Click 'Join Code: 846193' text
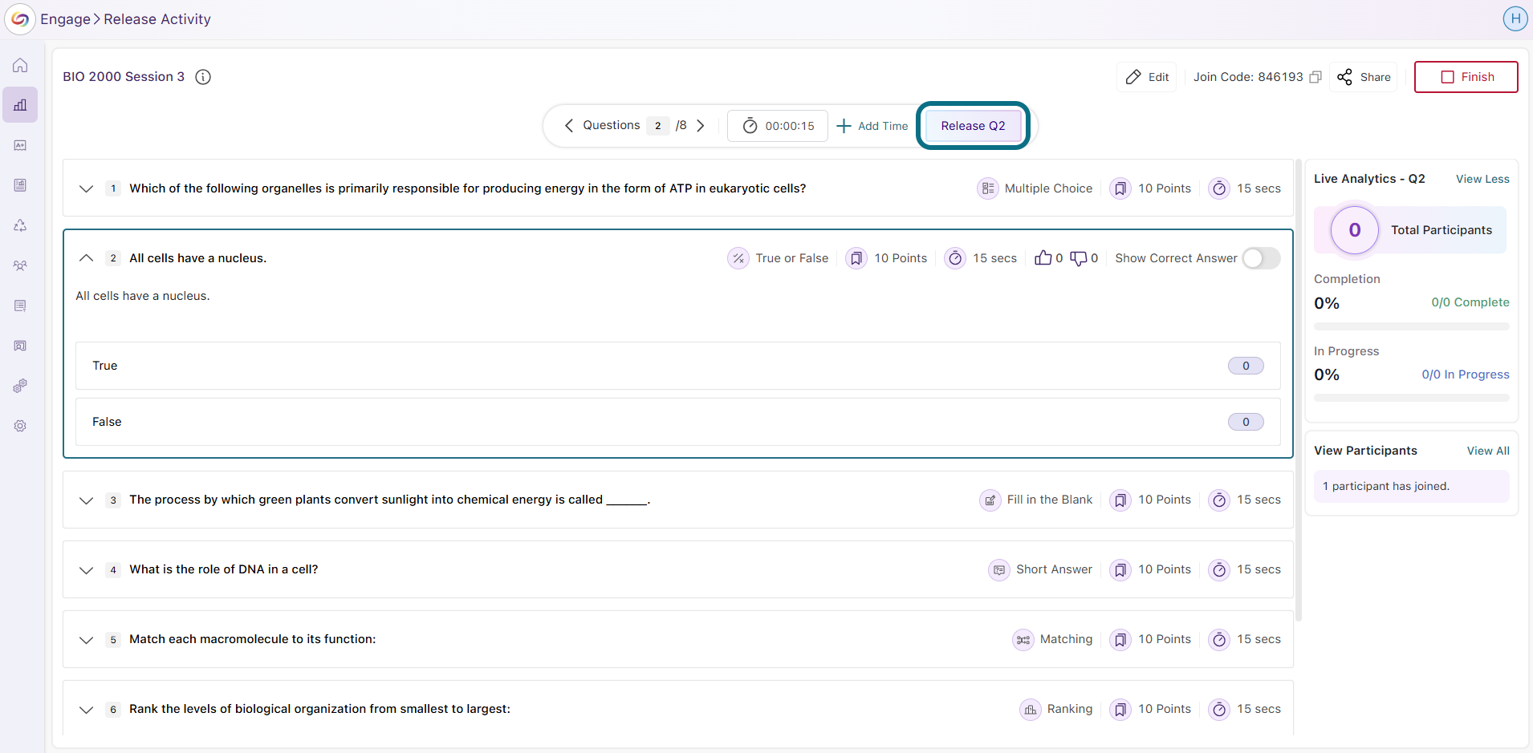The image size is (1533, 753). [x=1248, y=77]
